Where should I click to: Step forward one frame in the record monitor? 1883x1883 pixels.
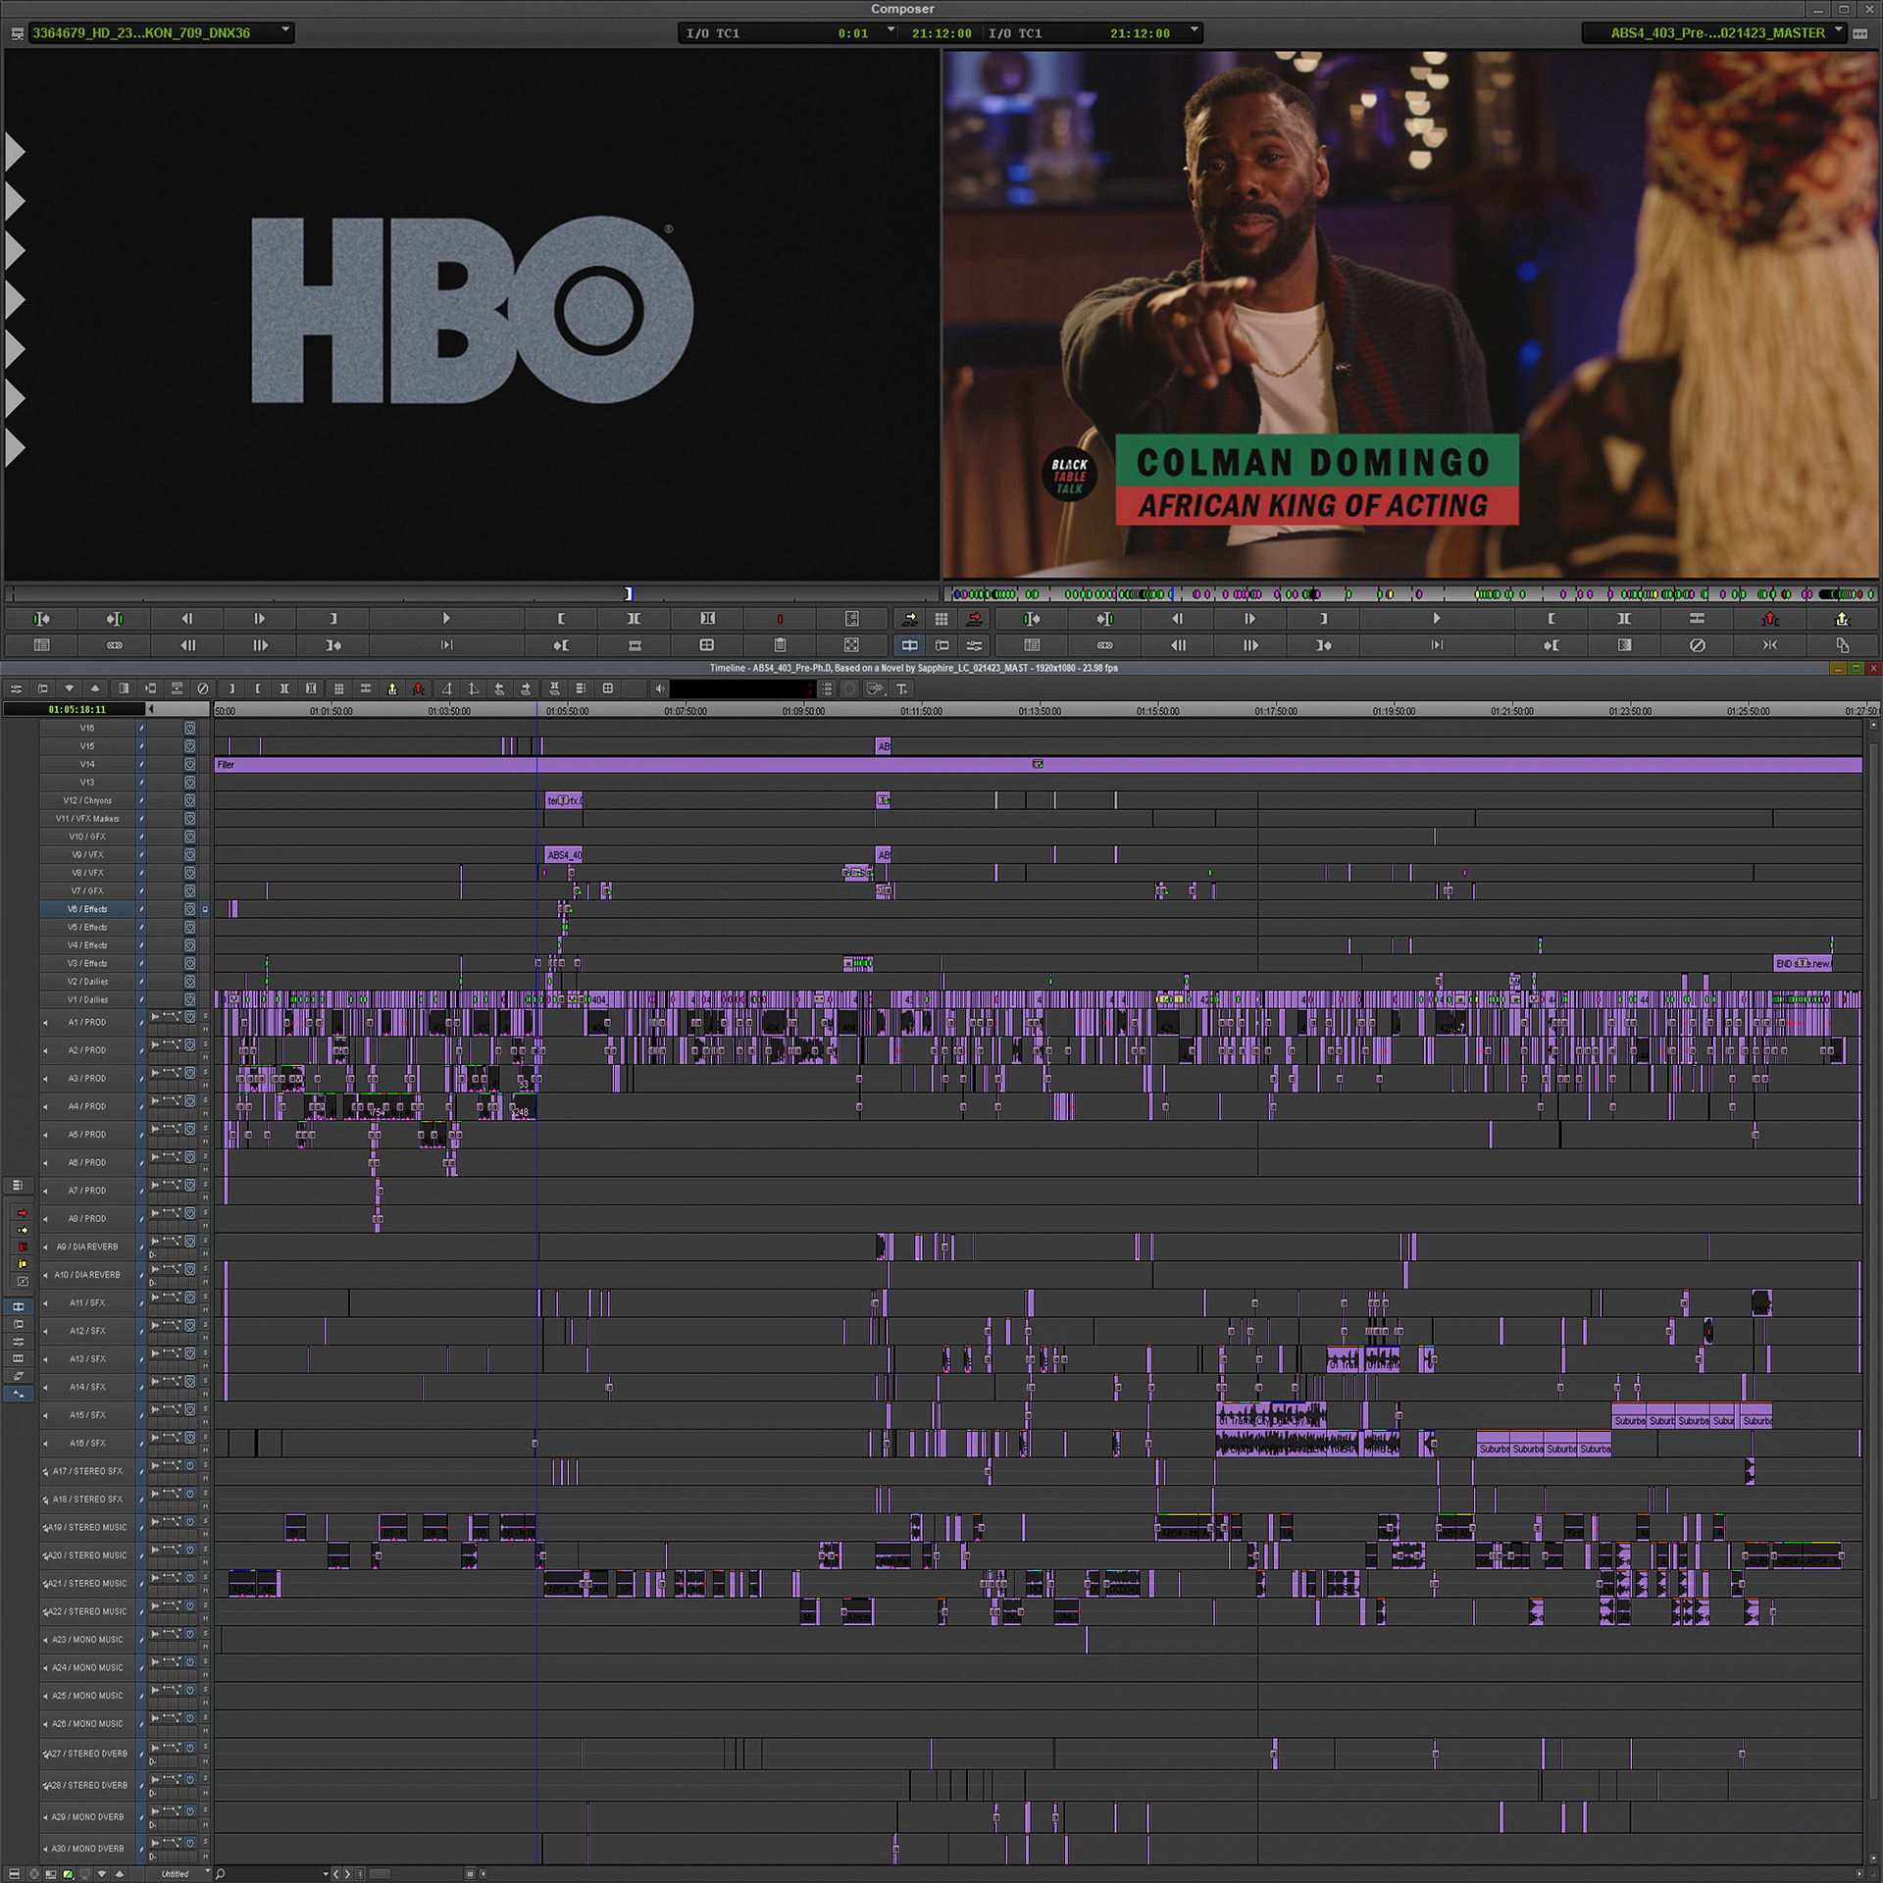pos(1249,619)
